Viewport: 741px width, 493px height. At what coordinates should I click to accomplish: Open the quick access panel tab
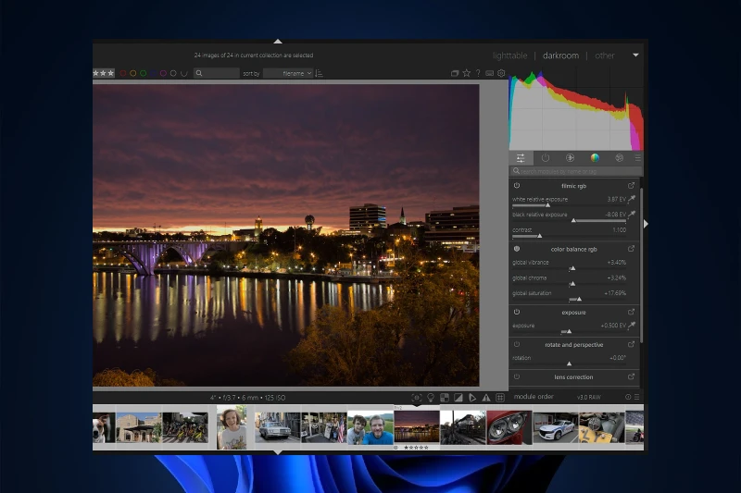click(521, 158)
